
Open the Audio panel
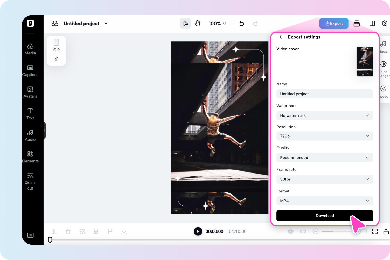pyautogui.click(x=30, y=135)
